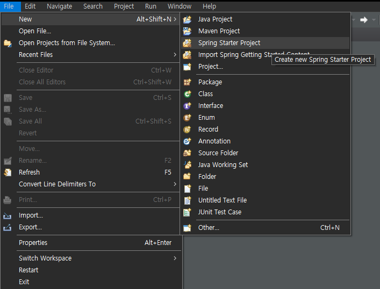
Task: Click the Java Project icon
Action: click(x=187, y=19)
